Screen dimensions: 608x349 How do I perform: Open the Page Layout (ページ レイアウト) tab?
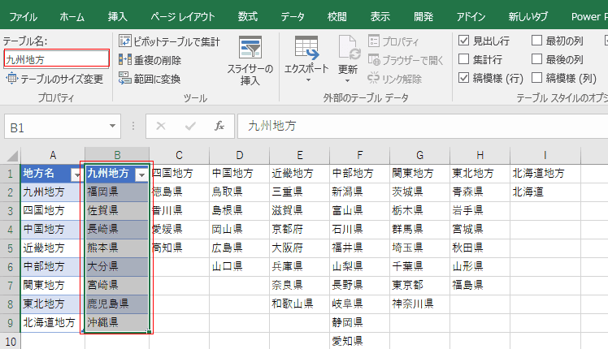[183, 17]
